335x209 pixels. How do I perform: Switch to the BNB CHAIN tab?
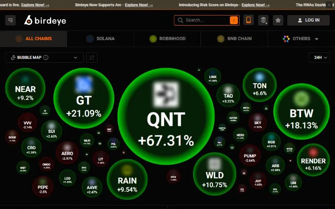tap(234, 38)
